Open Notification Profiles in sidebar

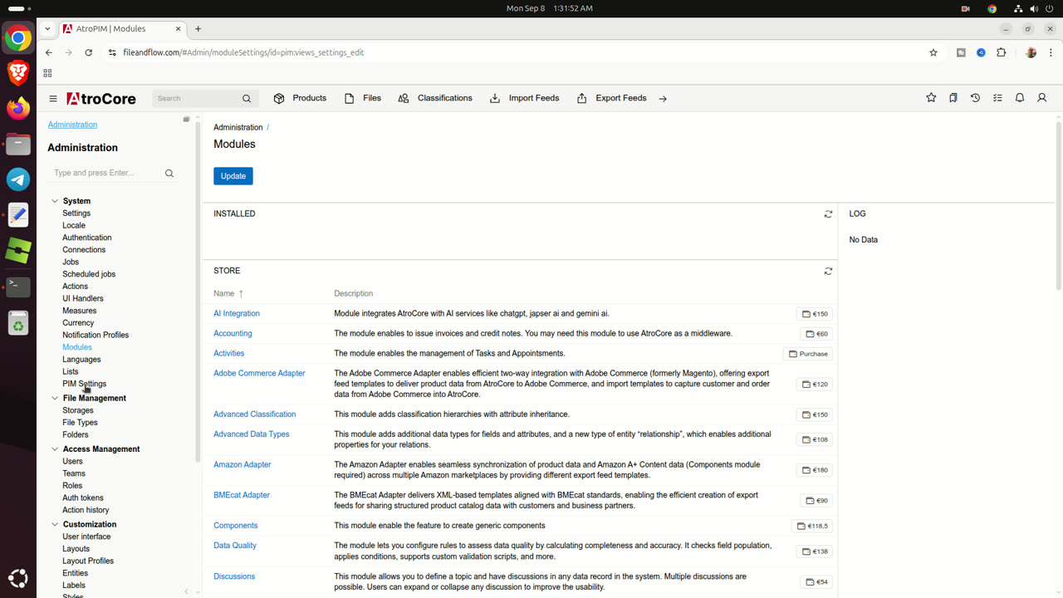click(96, 335)
